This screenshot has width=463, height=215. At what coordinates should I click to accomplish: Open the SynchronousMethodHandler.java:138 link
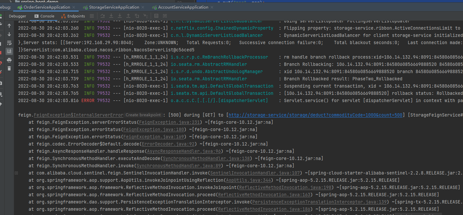(206, 158)
